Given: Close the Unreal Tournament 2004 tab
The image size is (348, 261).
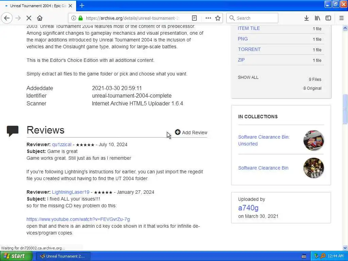Looking at the screenshot, I should 70,6.
